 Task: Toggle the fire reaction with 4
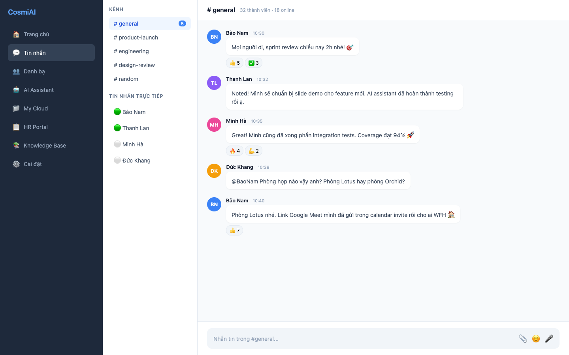(x=235, y=151)
